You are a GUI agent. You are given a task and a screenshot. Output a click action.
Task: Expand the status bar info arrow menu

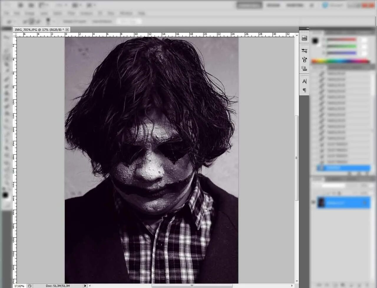point(85,286)
